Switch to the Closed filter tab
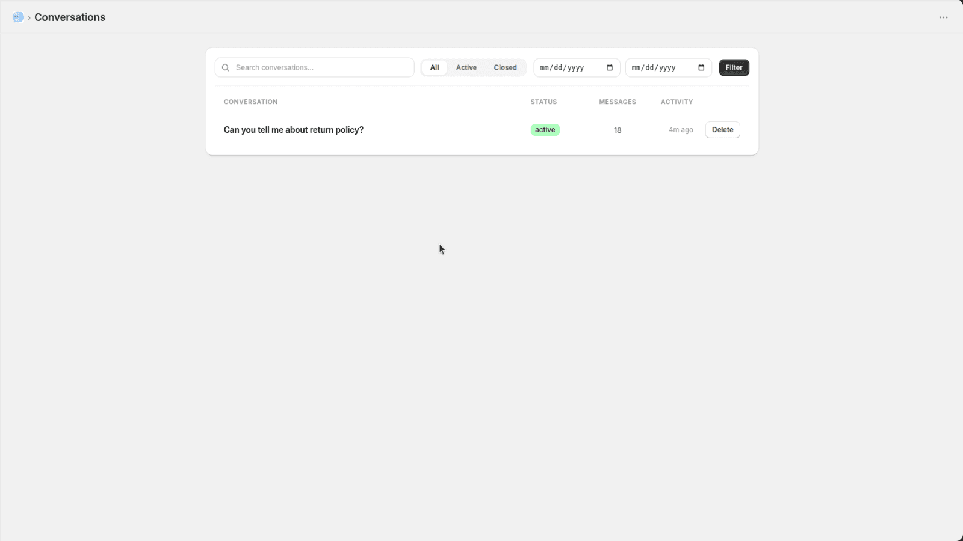Screen dimensions: 963x541 point(506,68)
